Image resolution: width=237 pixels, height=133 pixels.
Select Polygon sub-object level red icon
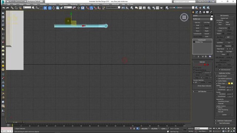(x=205, y=65)
